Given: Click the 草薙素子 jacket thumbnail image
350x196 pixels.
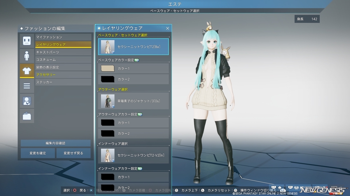Looking at the screenshot, I should coord(108,101).
